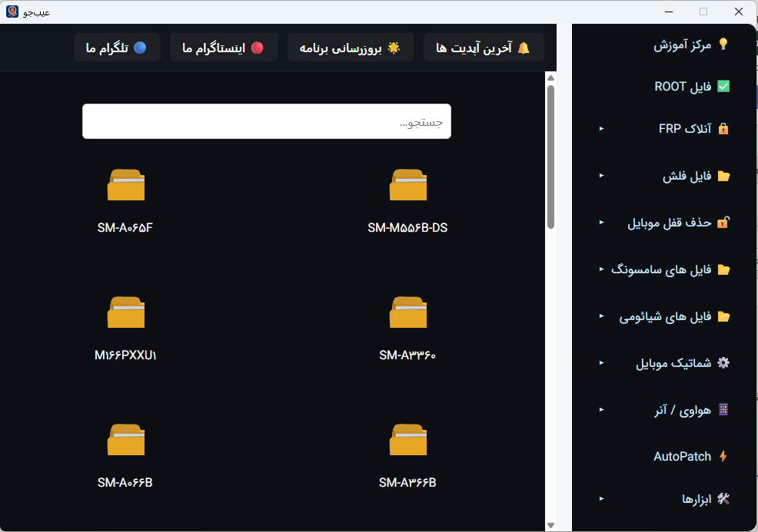Select the green checkmark icon for فایل ROOT
The height and width of the screenshot is (532, 758).
click(x=723, y=86)
